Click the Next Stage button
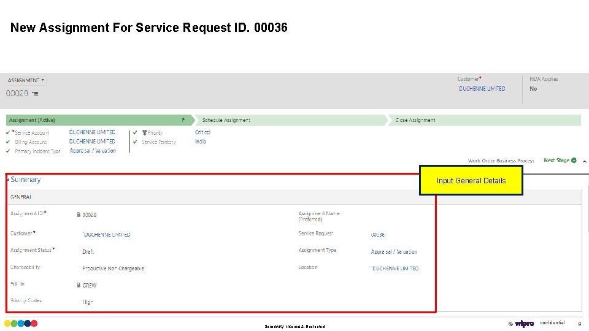589x331 pixels. coord(560,160)
